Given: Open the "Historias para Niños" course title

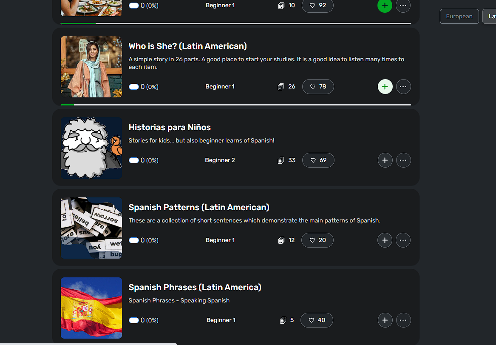Looking at the screenshot, I should [170, 127].
